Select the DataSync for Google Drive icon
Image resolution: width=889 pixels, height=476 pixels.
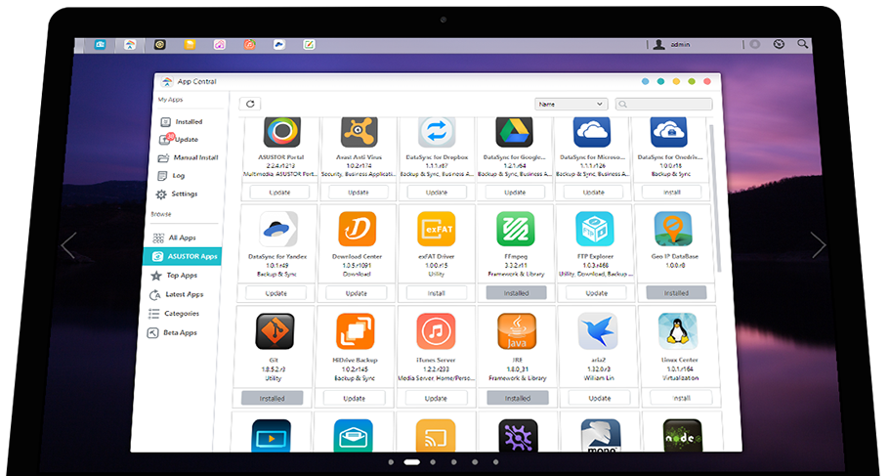coord(514,132)
